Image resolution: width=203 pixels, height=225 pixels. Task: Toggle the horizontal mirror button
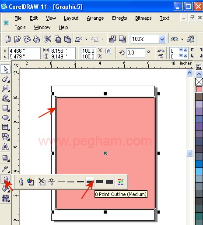pyautogui.click(x=161, y=51)
